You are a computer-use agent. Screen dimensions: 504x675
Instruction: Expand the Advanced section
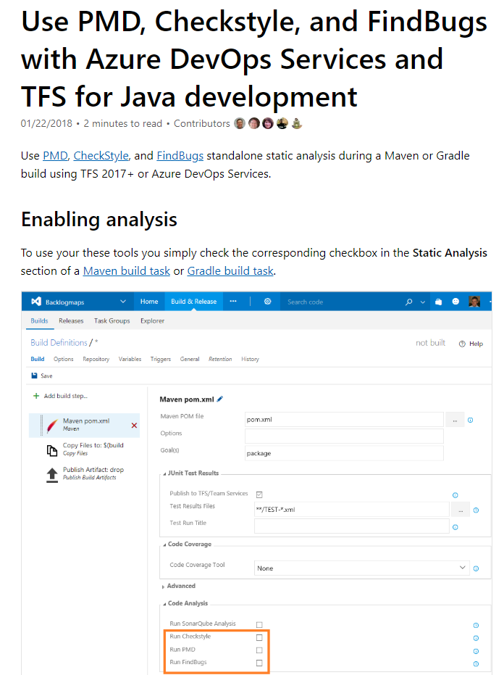coord(164,587)
